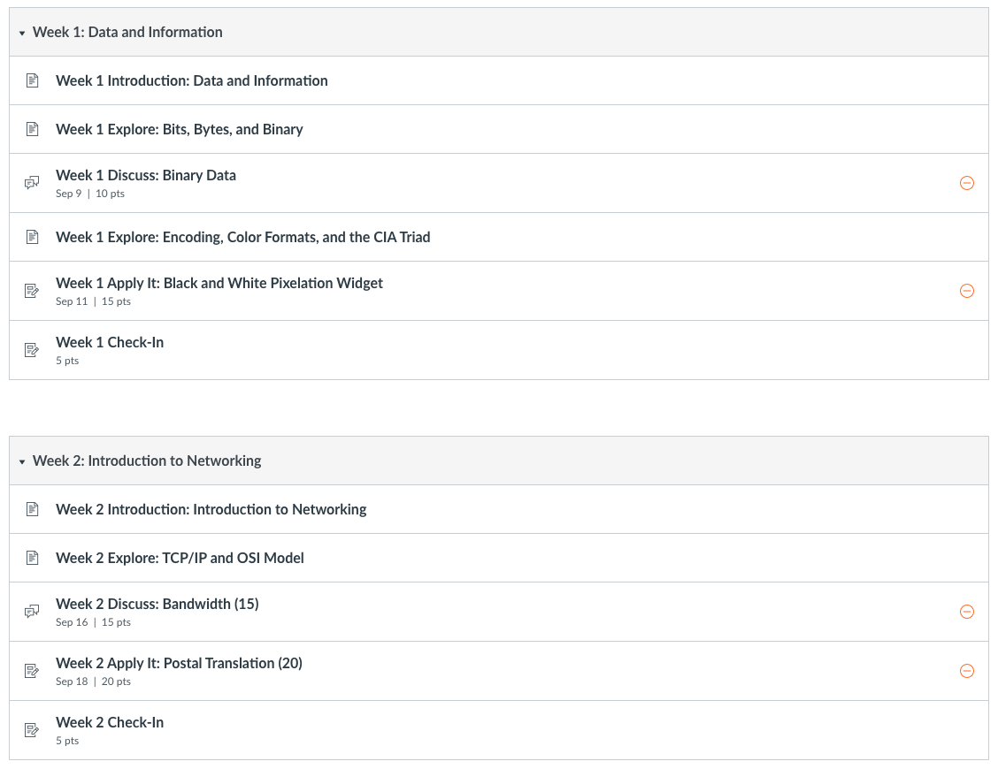Click the assignment icon next to Week 1 Check-In
This screenshot has height=769, width=998.
33,349
